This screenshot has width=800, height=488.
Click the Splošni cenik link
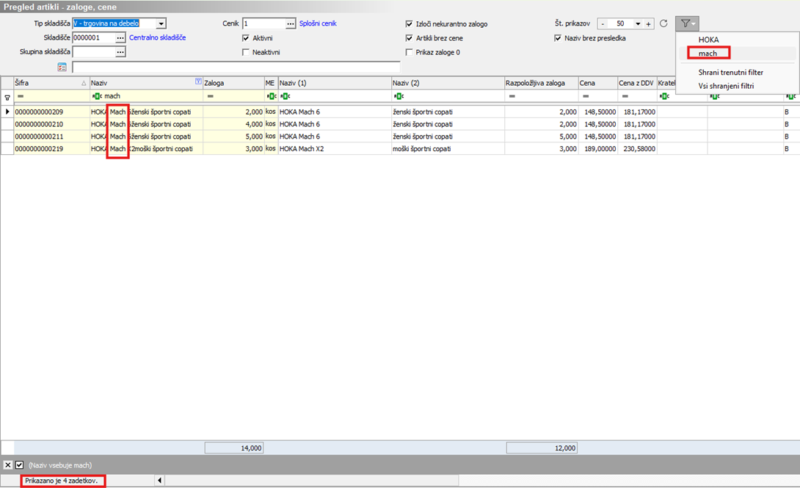click(x=318, y=23)
